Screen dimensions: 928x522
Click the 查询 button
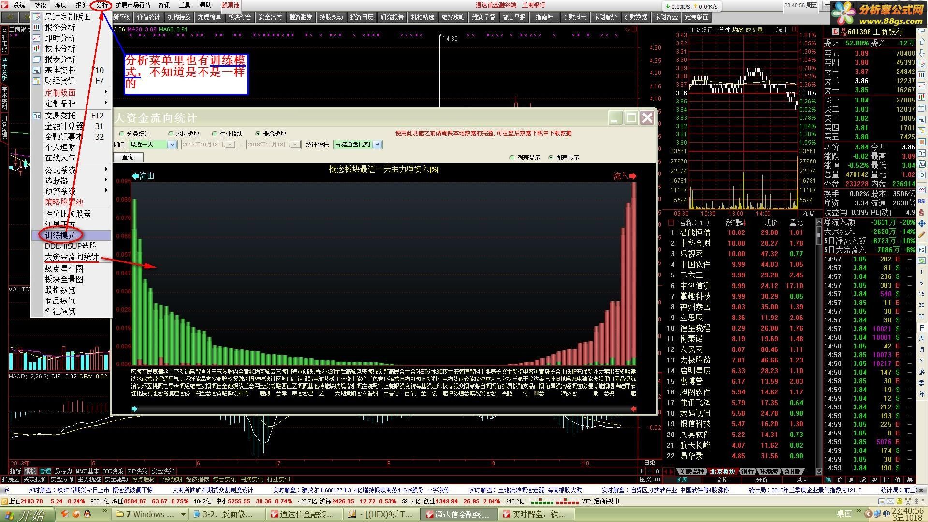(128, 157)
